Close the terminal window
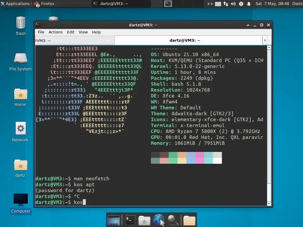This screenshot has height=227, width=303. click(x=268, y=25)
